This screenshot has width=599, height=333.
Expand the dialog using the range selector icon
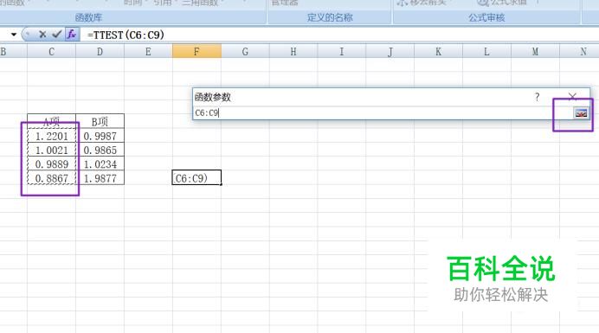click(x=581, y=113)
